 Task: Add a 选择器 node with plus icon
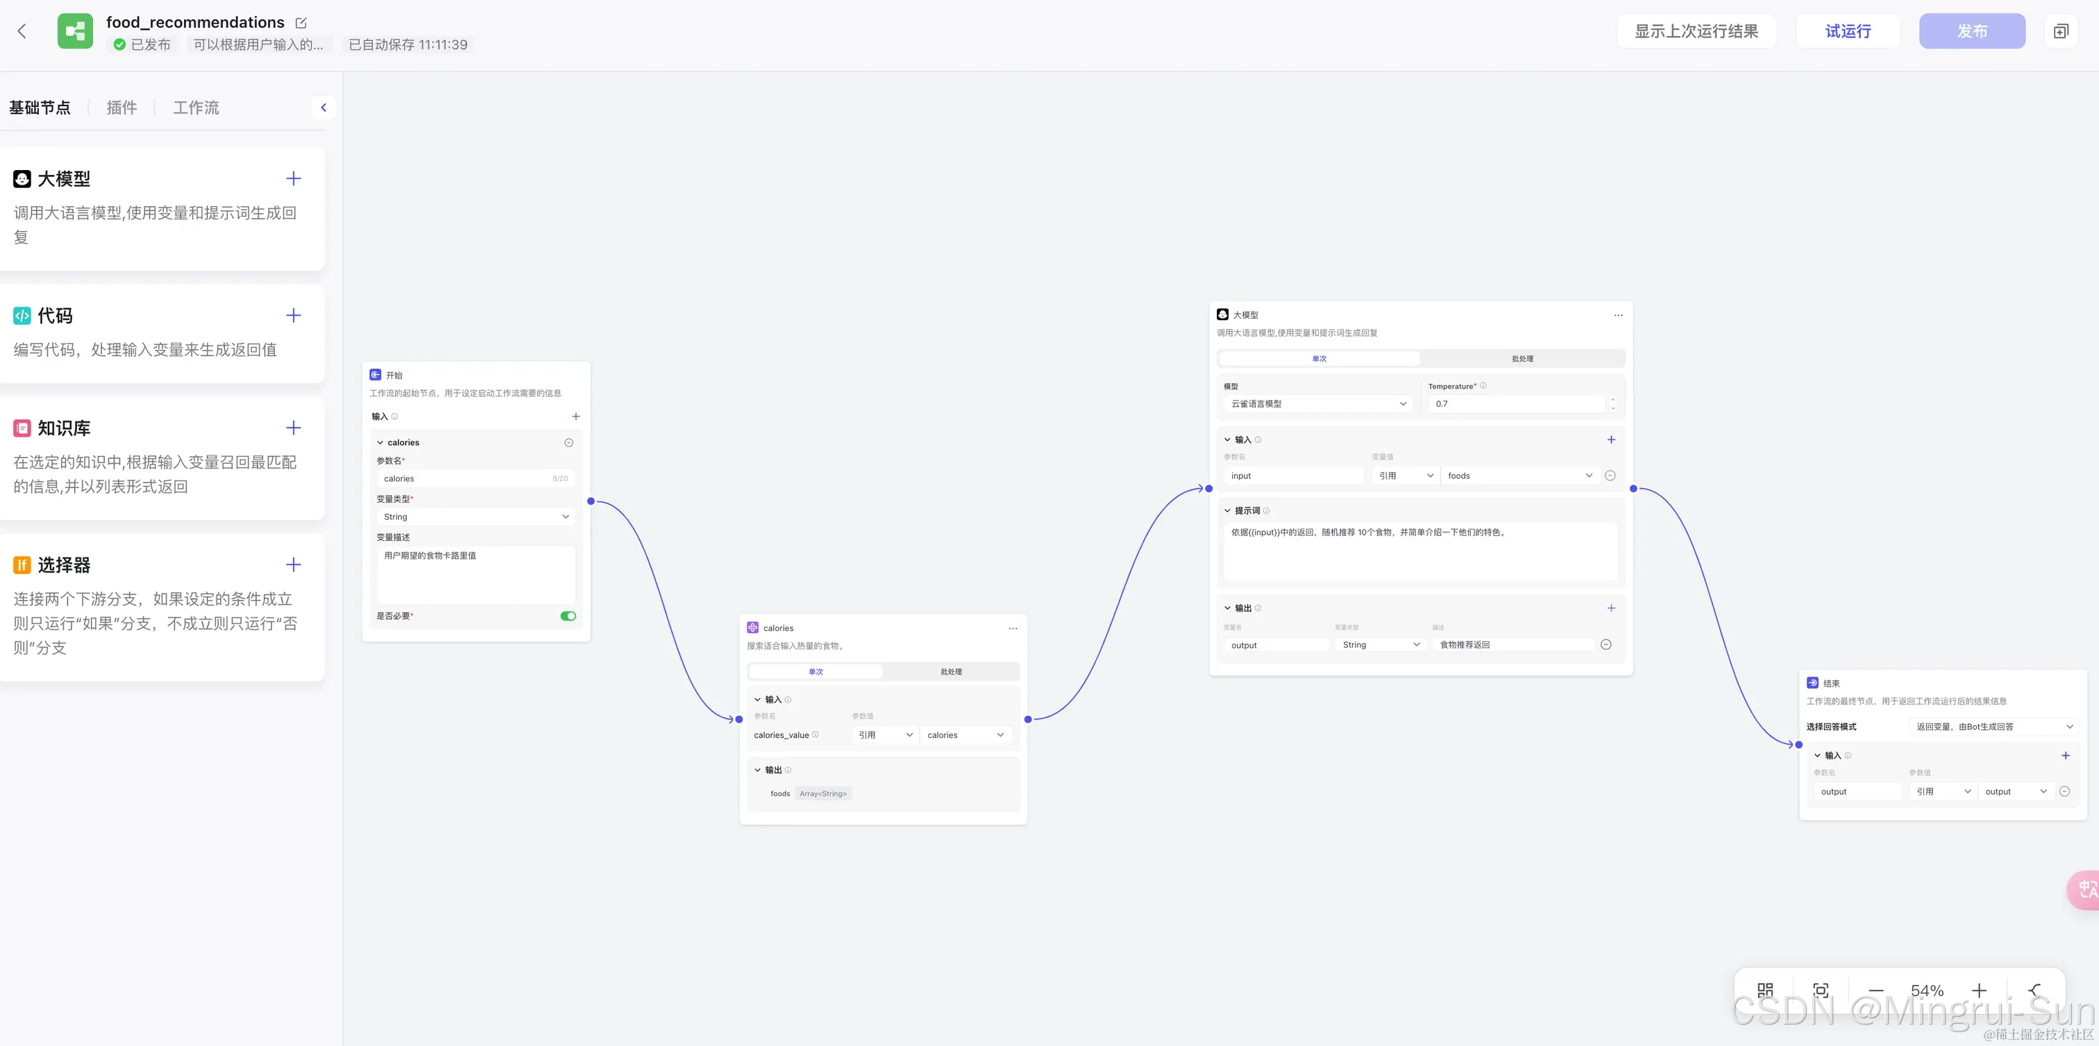click(294, 564)
